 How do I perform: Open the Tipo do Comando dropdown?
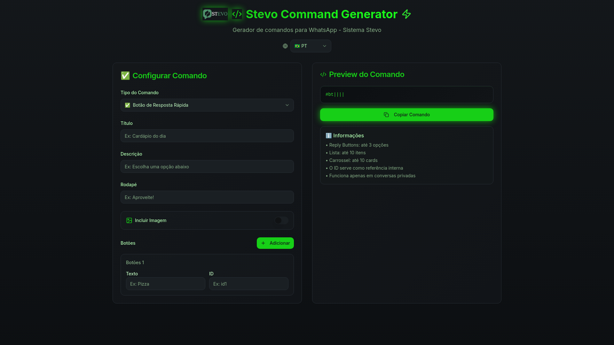(x=207, y=105)
